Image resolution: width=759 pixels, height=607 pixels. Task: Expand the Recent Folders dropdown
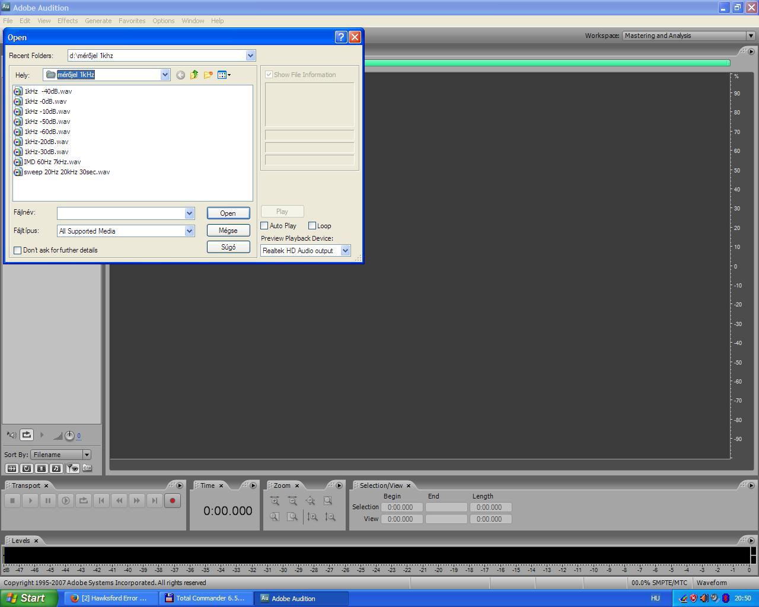pyautogui.click(x=250, y=56)
